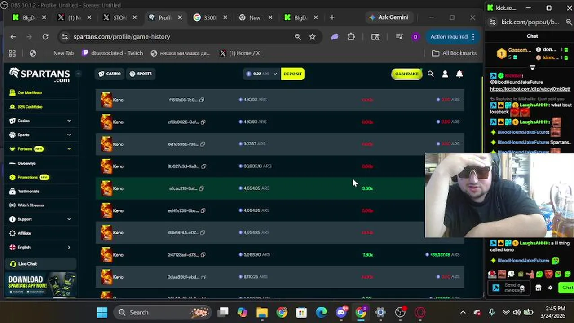This screenshot has width=574, height=323.
Task: Collapse the Kick chat leaderboard arrow
Action: (x=532, y=67)
